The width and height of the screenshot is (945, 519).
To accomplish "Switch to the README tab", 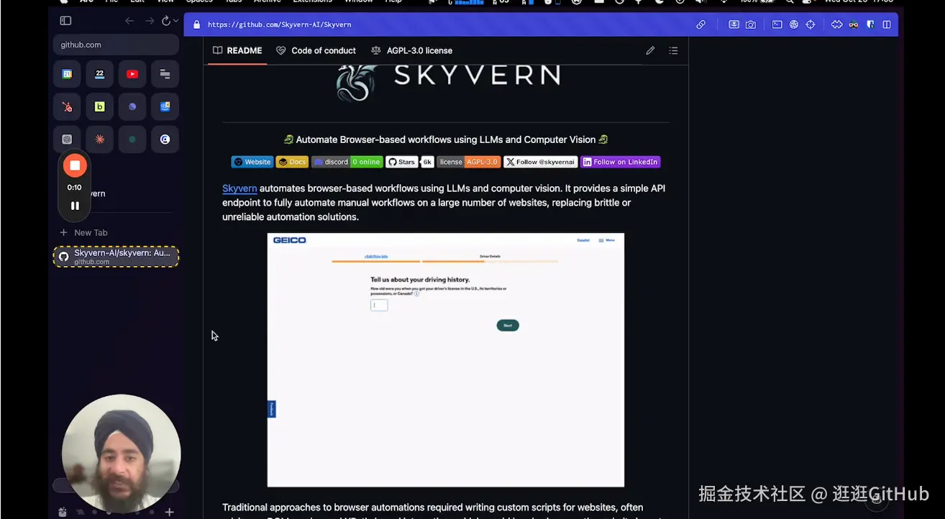I will click(x=237, y=50).
